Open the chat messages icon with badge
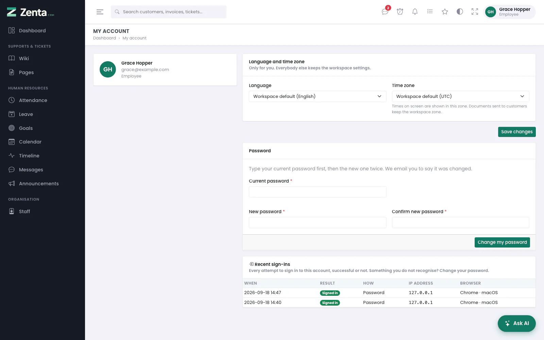 [x=385, y=12]
